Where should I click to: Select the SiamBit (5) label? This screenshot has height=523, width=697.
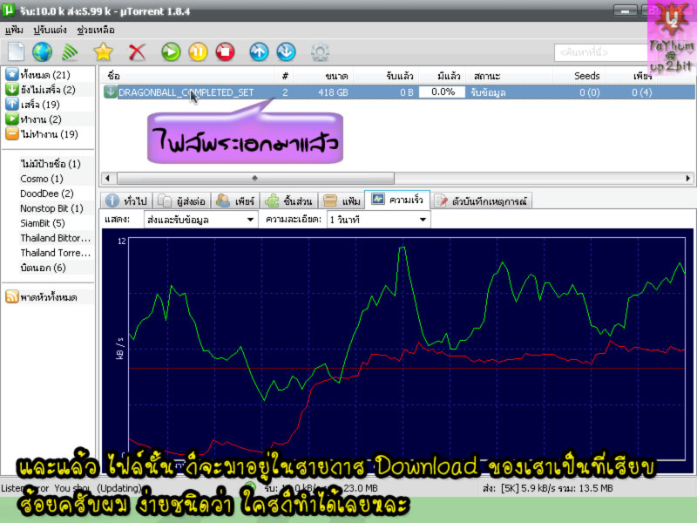[43, 223]
